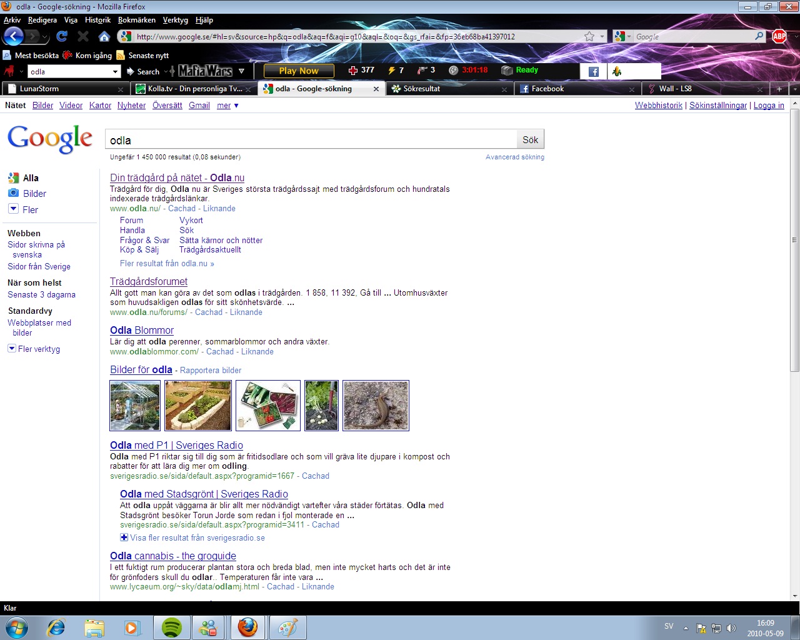Click the Google search input field

click(311, 140)
